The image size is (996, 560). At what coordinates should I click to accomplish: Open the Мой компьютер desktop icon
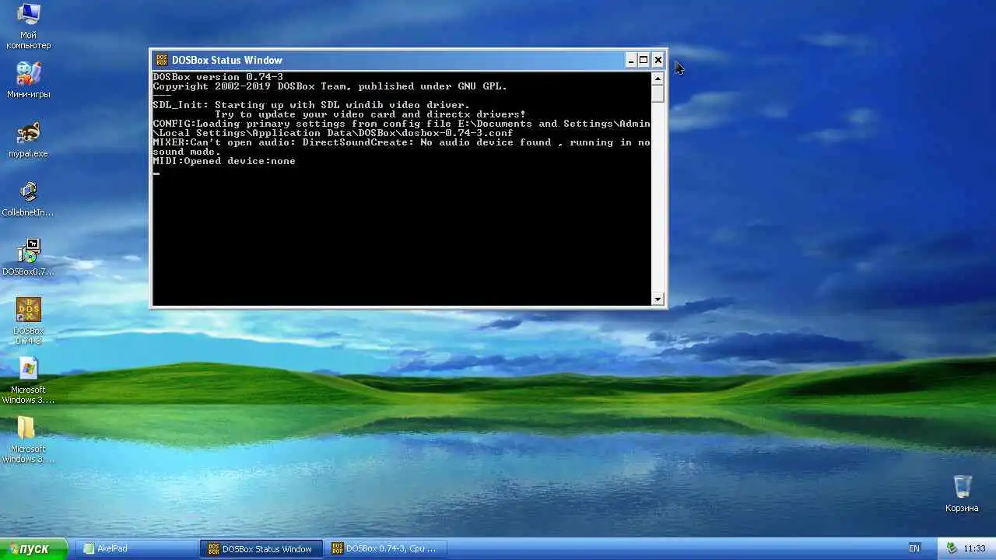pos(29,26)
